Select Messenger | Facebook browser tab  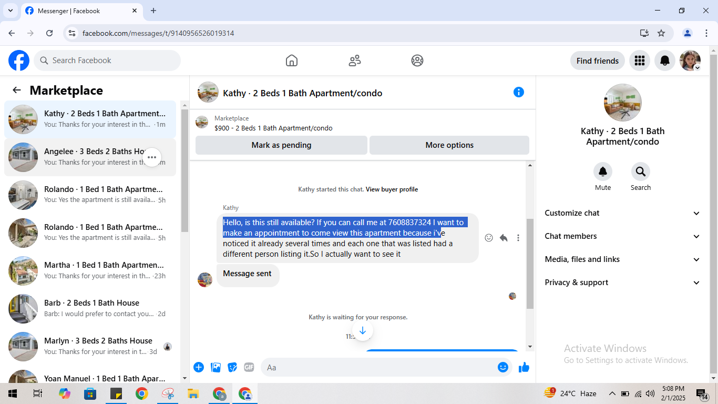(81, 11)
